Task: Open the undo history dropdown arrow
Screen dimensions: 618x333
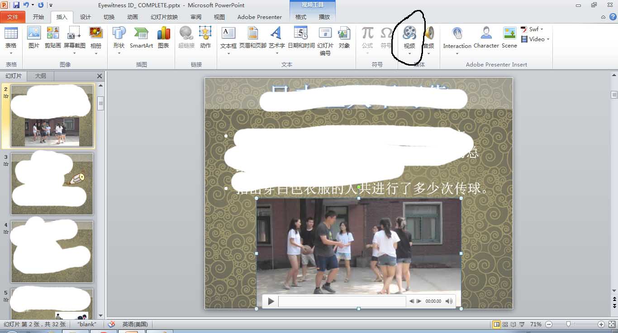Action: tap(33, 5)
